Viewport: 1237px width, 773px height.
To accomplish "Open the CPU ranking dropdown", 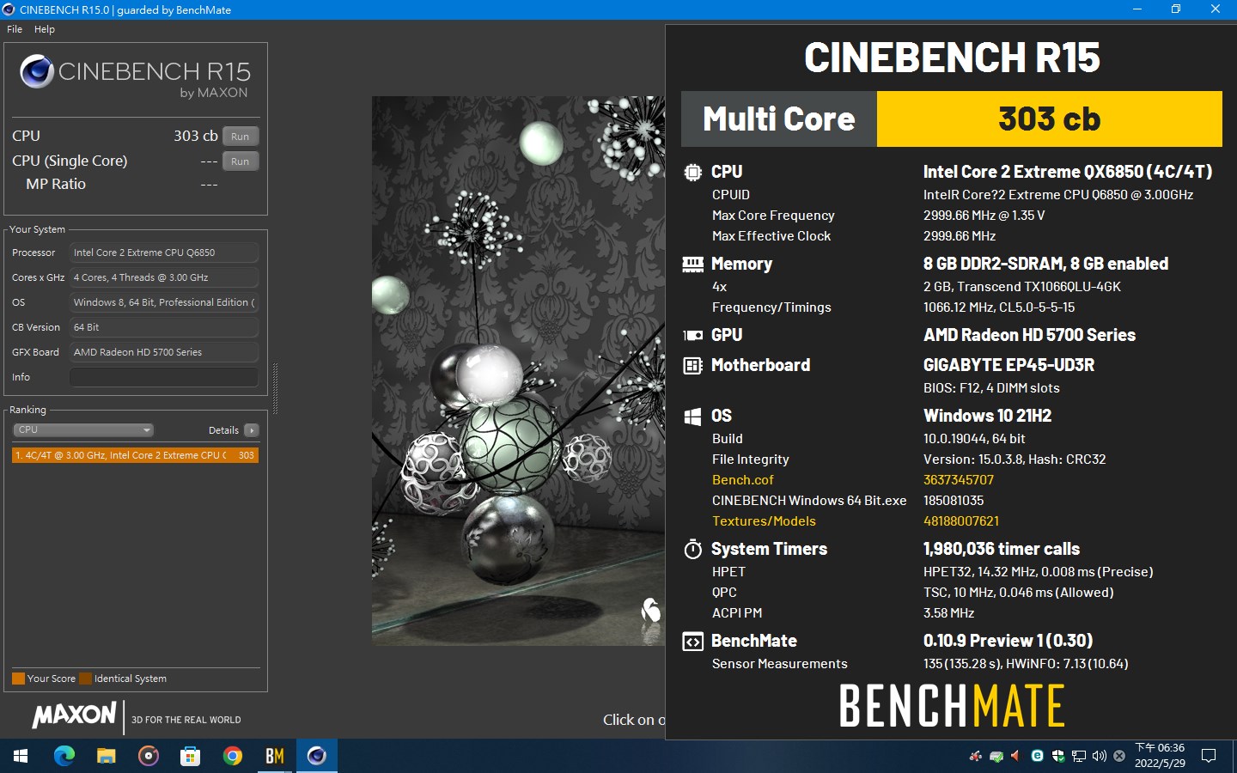I will point(82,430).
